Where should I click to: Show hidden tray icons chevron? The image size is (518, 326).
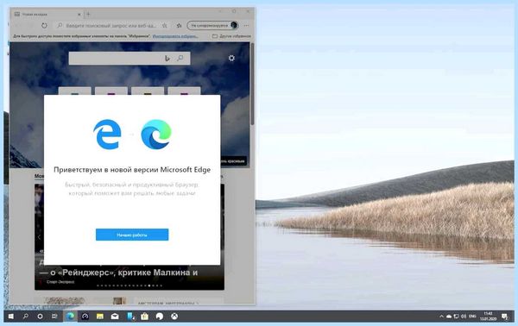441,317
